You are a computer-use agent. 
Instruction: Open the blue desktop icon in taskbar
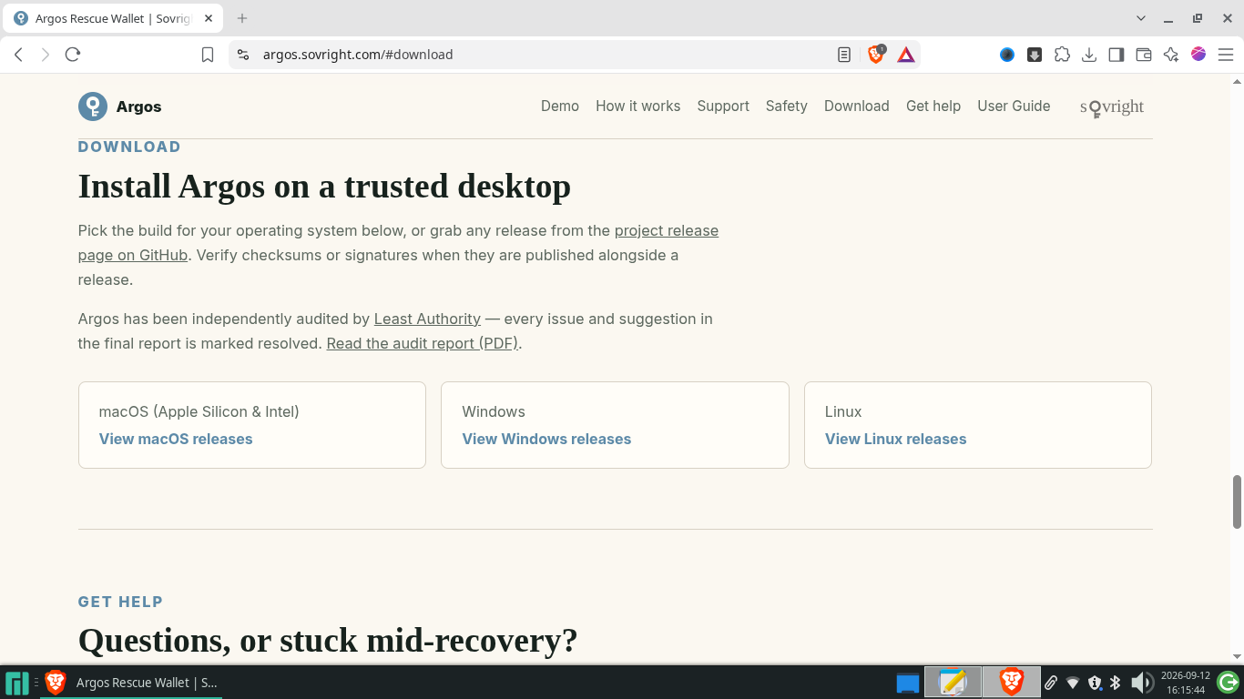pyautogui.click(x=908, y=683)
